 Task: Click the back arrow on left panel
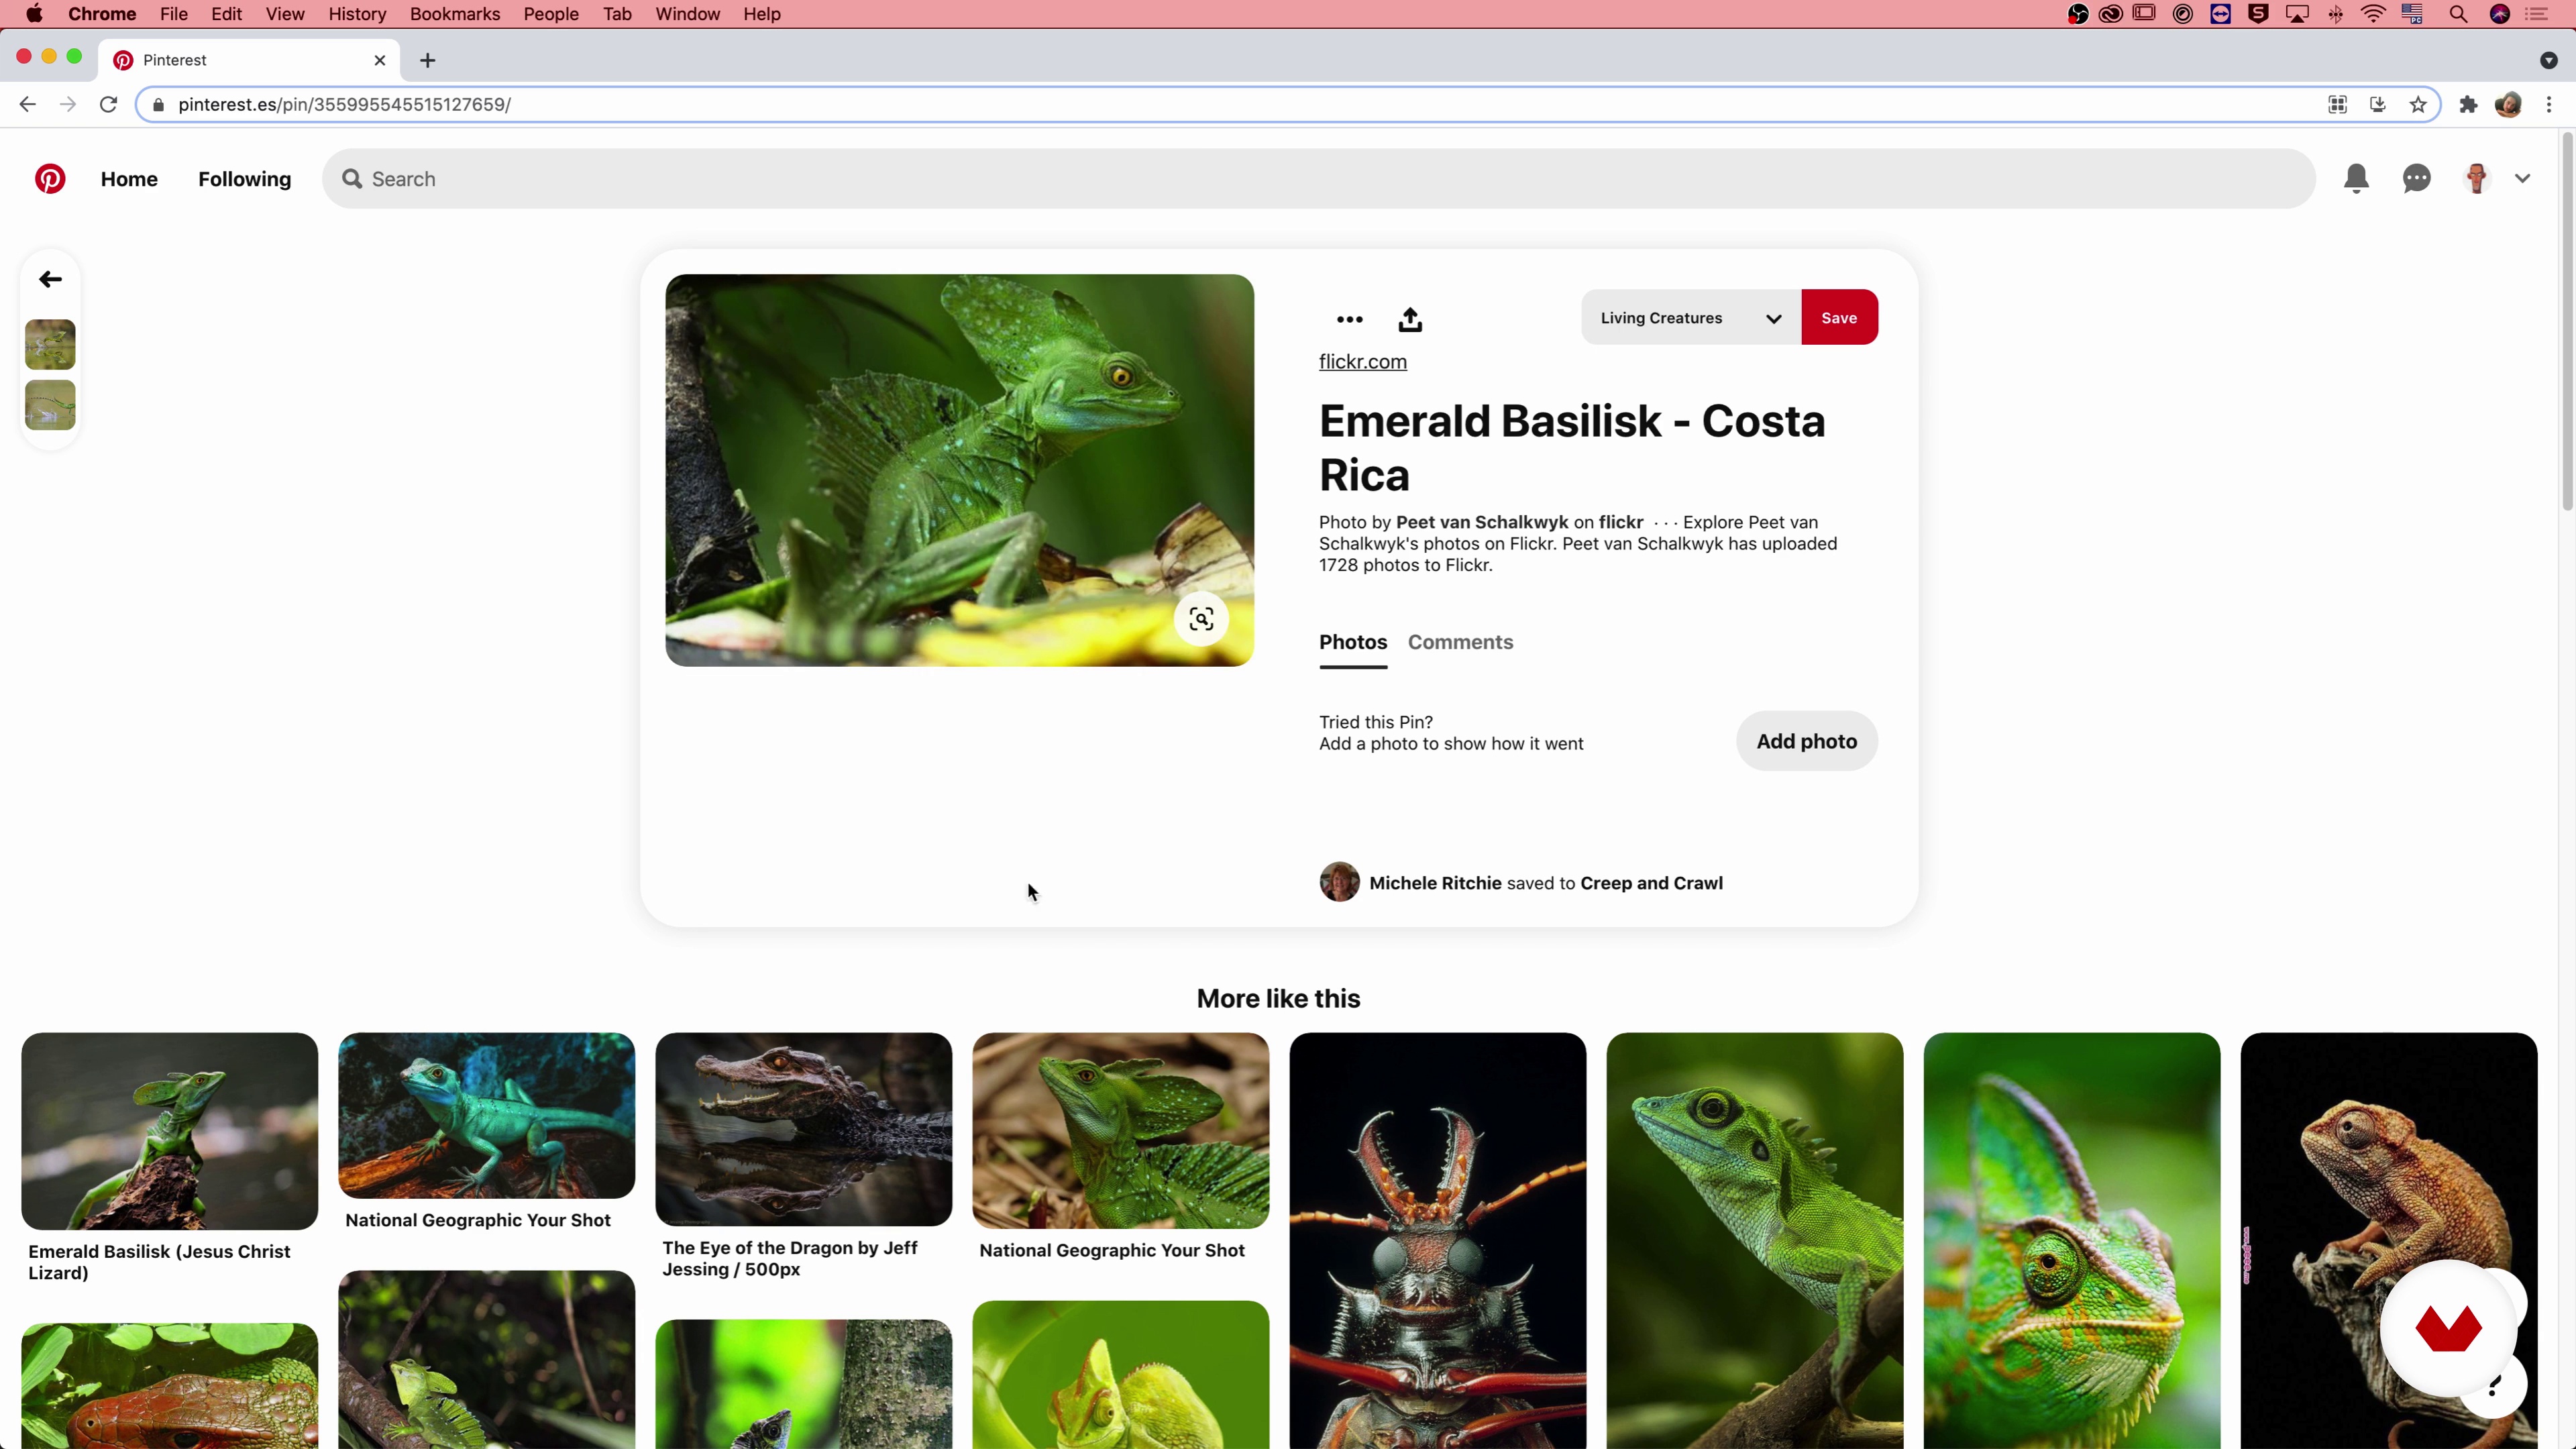point(50,279)
